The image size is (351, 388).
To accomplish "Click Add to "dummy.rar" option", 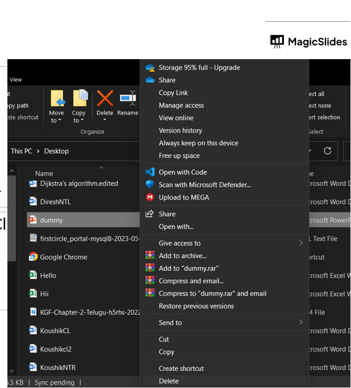I will pyautogui.click(x=188, y=268).
